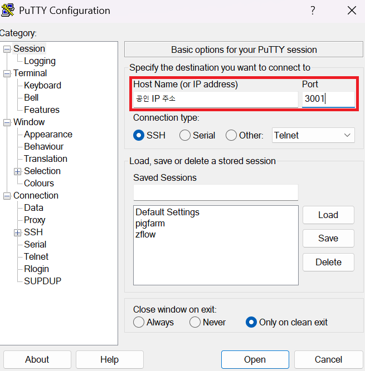Open the SUPDUP settings category
This screenshot has height=371, width=365.
tap(43, 281)
